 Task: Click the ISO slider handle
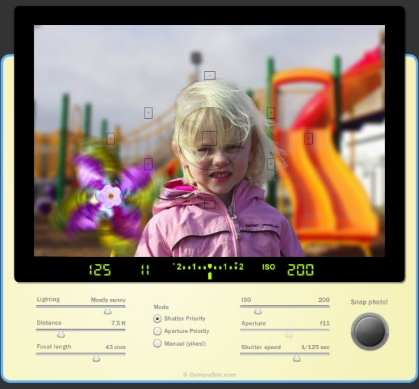coord(258,311)
